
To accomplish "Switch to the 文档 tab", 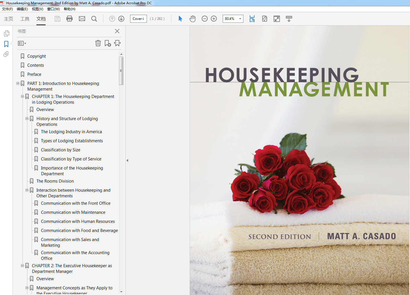I will click(x=41, y=19).
